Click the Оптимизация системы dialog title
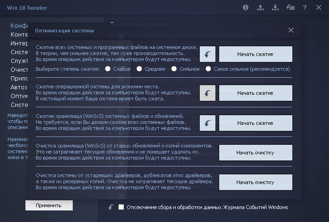This screenshot has width=329, height=222. coord(64,31)
